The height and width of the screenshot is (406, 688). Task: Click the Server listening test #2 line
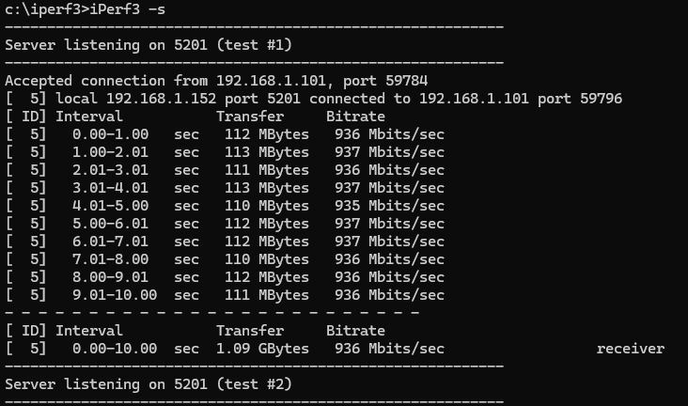coord(149,384)
